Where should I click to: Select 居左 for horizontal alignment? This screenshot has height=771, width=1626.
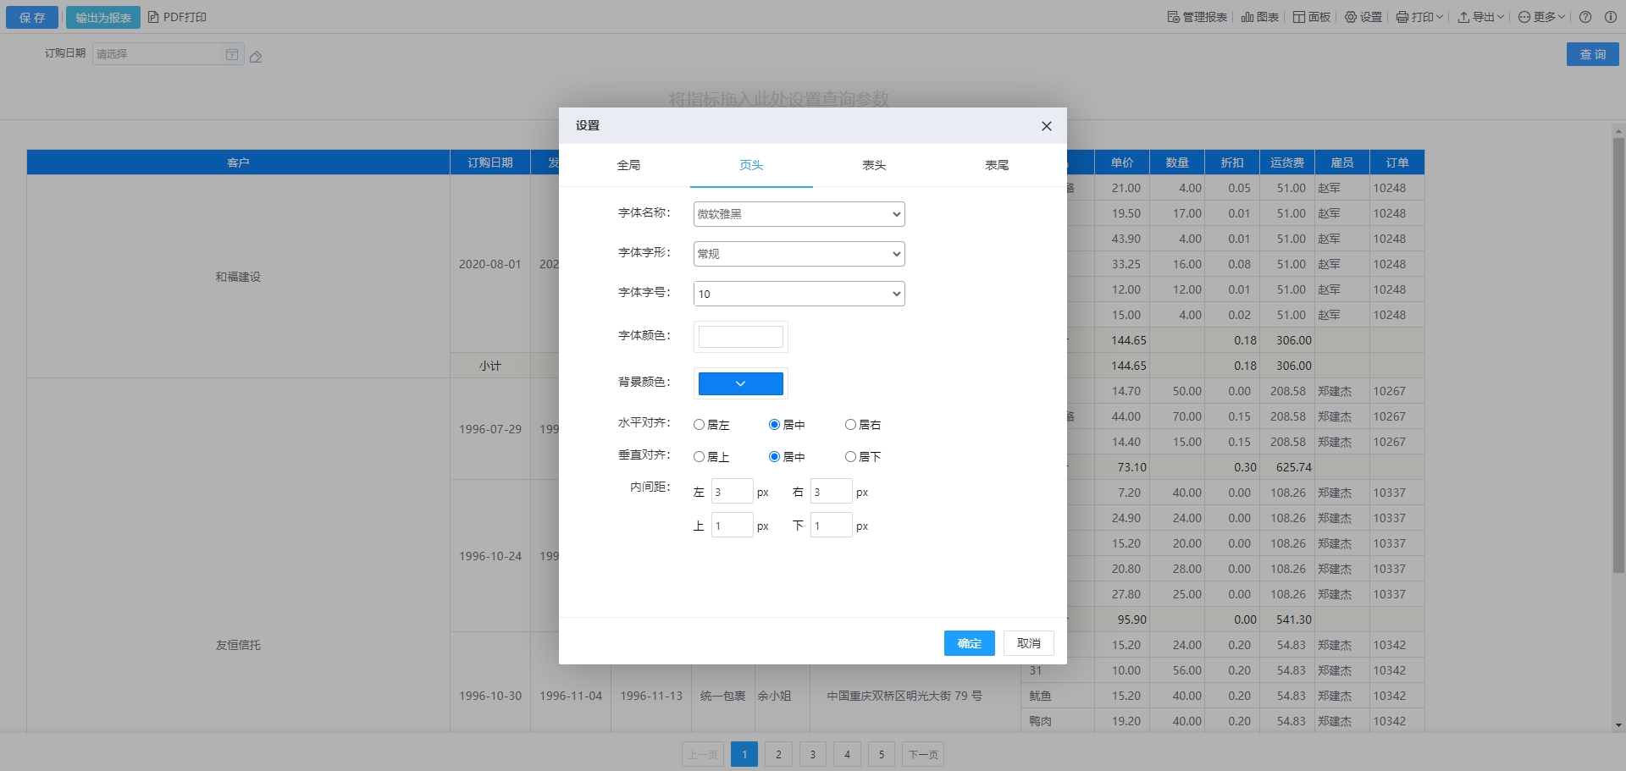click(699, 425)
